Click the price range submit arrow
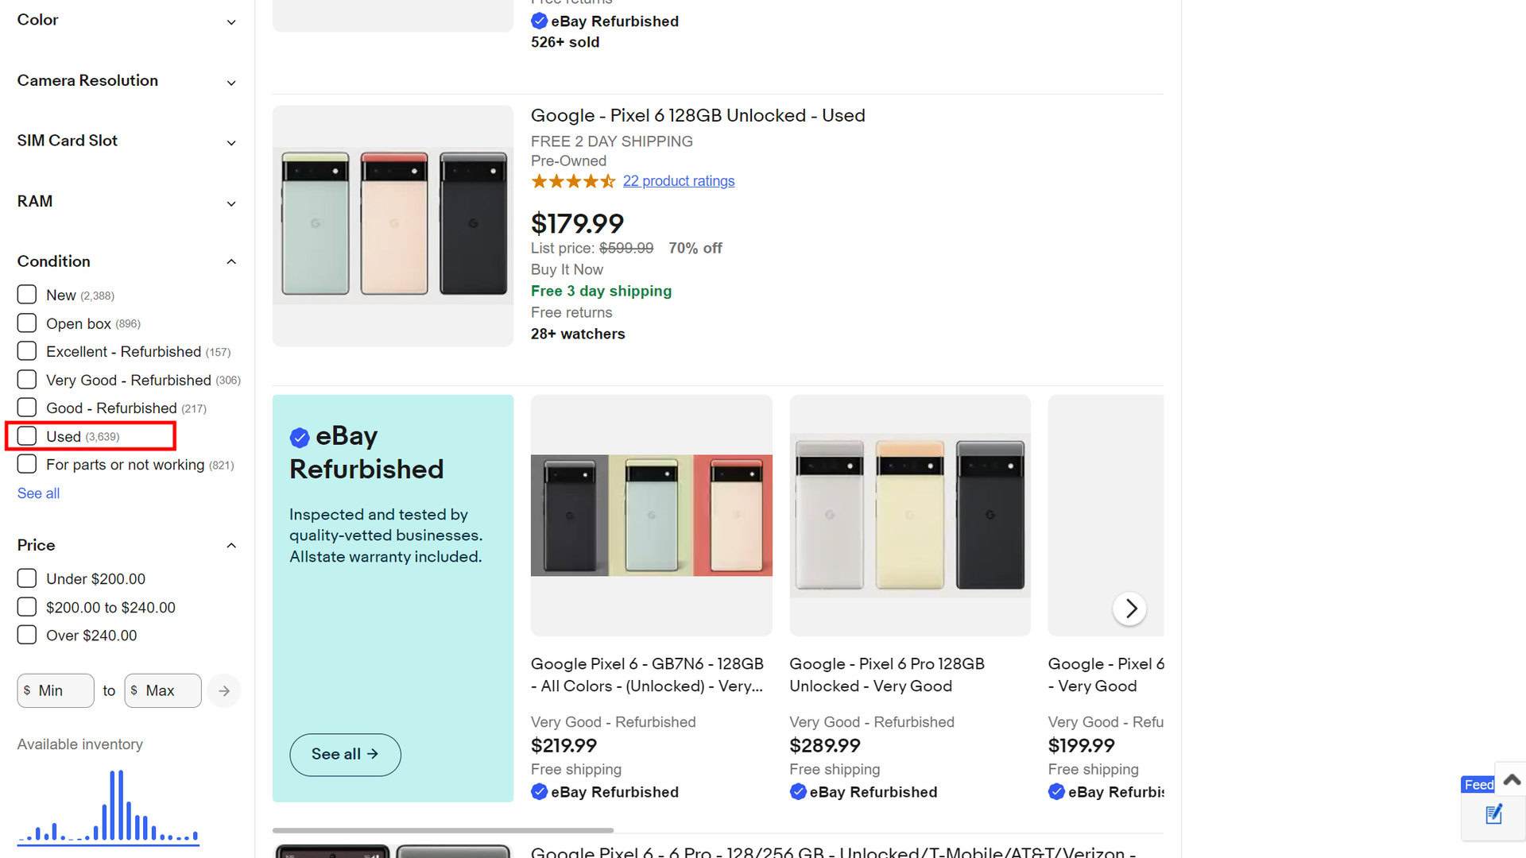This screenshot has width=1526, height=858. [224, 691]
